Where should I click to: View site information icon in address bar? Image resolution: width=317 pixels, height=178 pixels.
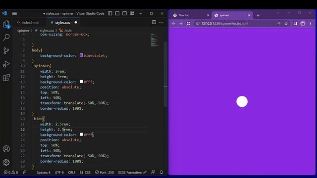198,23
